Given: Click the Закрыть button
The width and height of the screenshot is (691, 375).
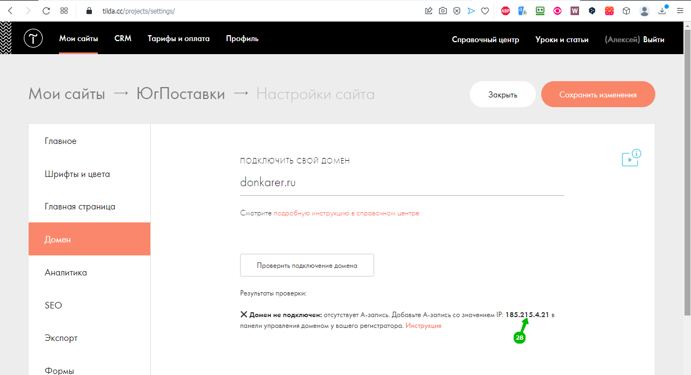Looking at the screenshot, I should click(x=503, y=95).
